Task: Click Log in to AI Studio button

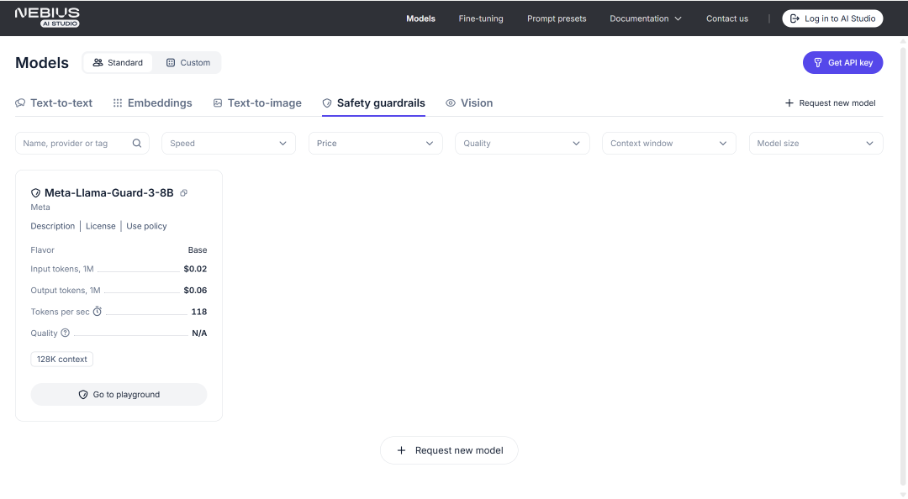Action: (x=832, y=18)
